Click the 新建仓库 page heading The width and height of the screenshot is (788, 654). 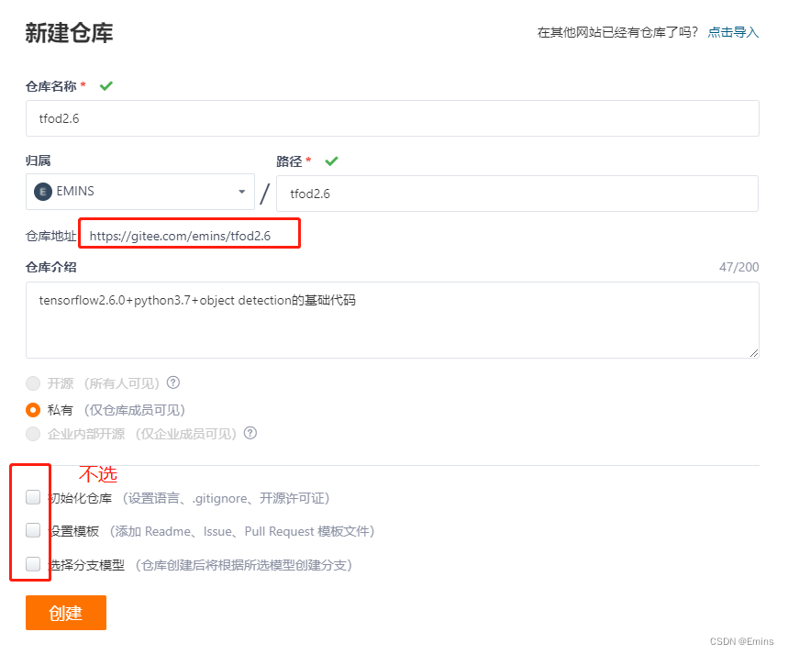[x=70, y=33]
